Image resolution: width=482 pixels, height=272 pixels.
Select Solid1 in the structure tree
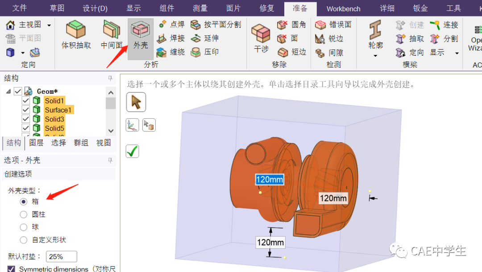[x=54, y=100]
